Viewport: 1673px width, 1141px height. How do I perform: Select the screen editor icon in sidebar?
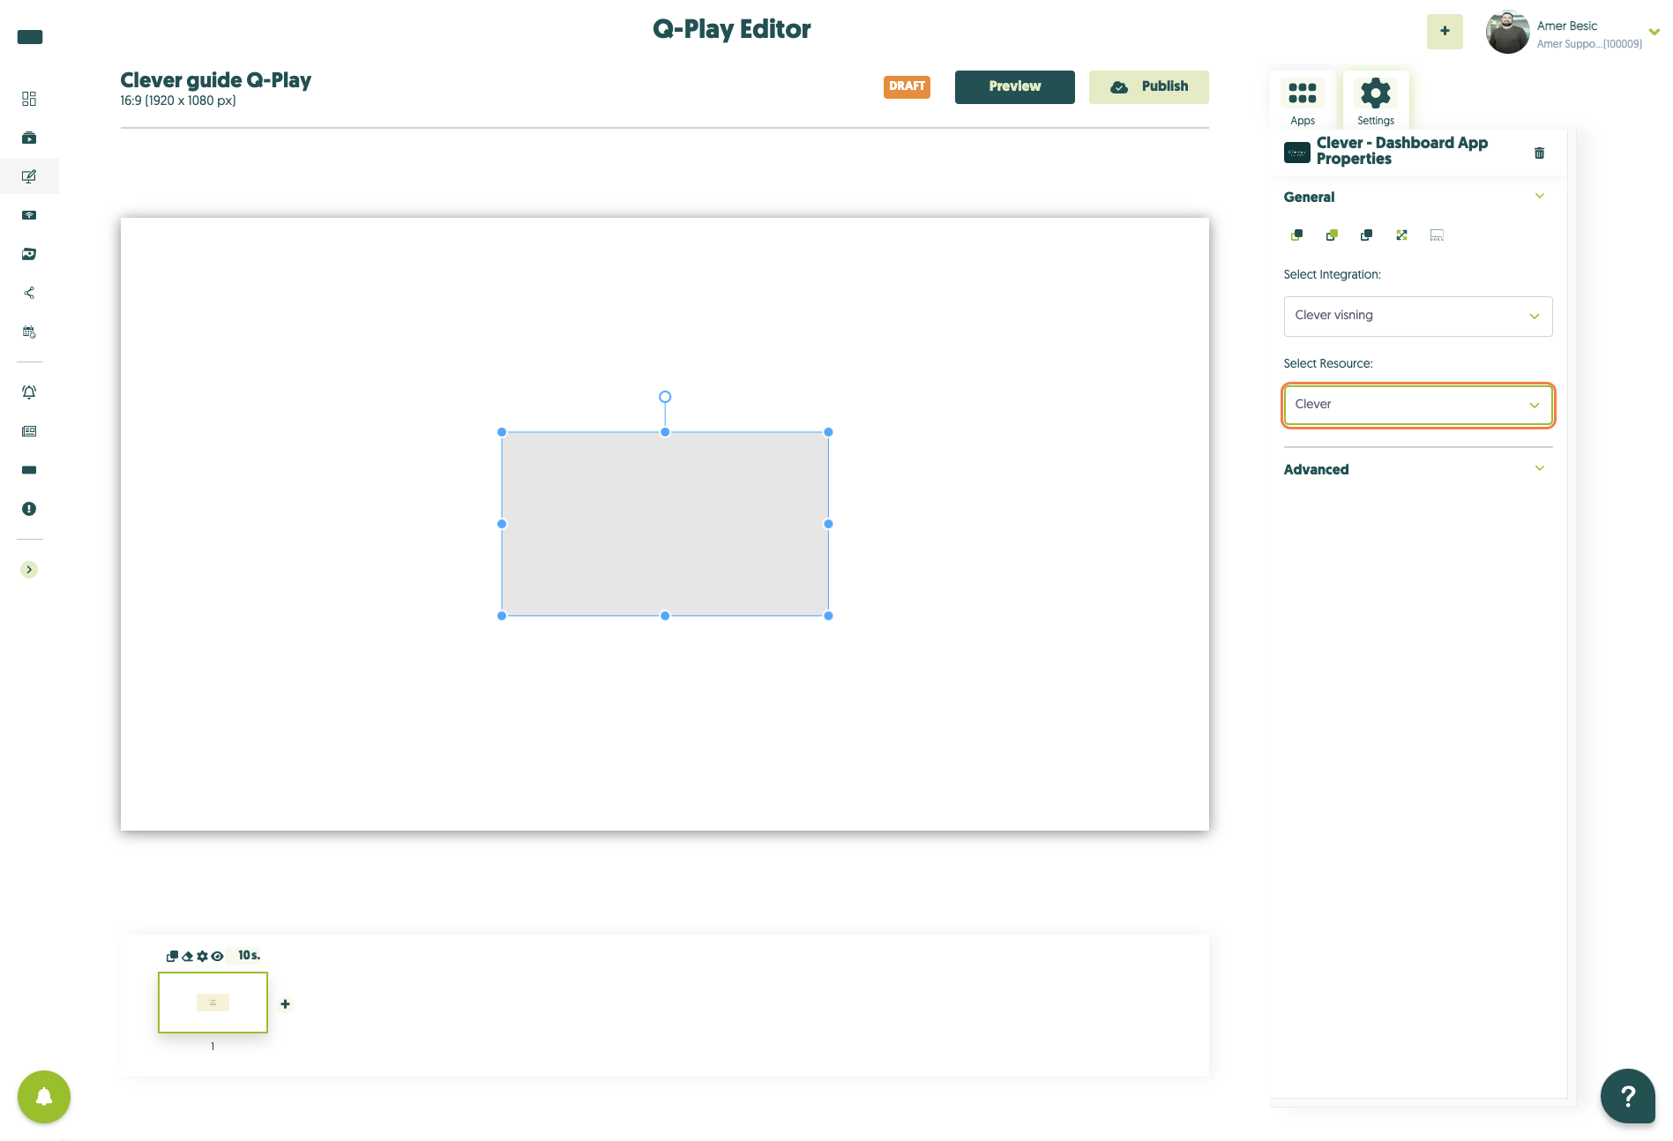pyautogui.click(x=29, y=176)
